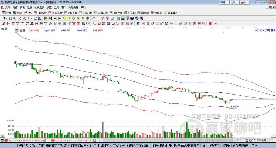This screenshot has width=276, height=148.
Task: Open the 交易委托 menu
Action: tap(73, 7)
